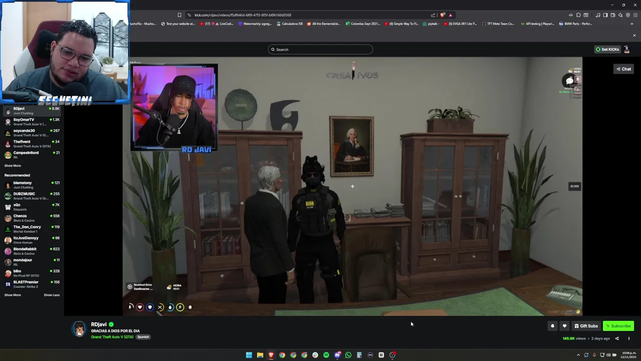Open the Watermarkly bookmark

(x=255, y=24)
